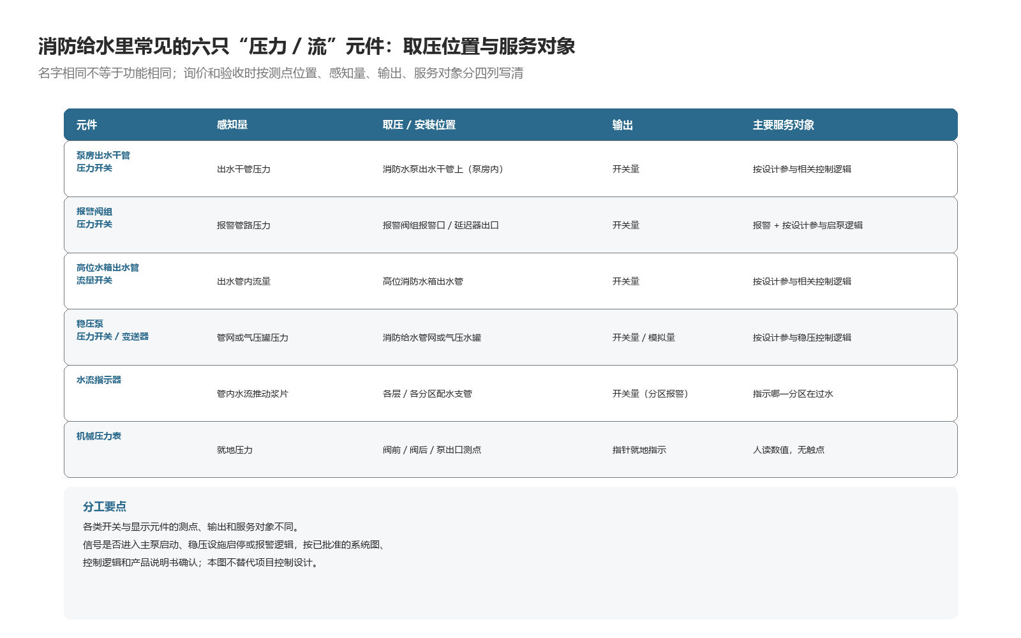Click the '开关量（分区报警）' cell
Screen dimensions: 1021x638
[x=652, y=394]
